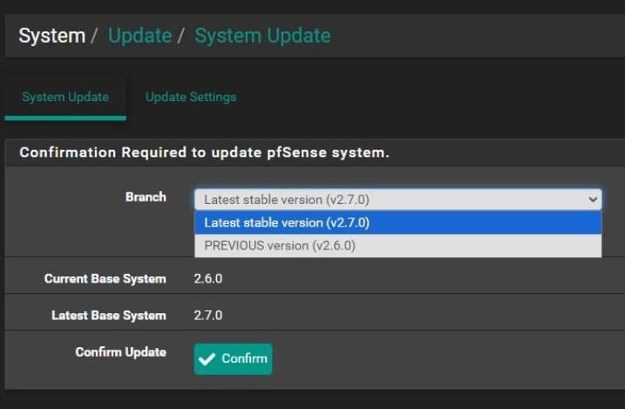Click the Latest Base System value 2.7.0
The image size is (625, 409).
[x=208, y=316]
